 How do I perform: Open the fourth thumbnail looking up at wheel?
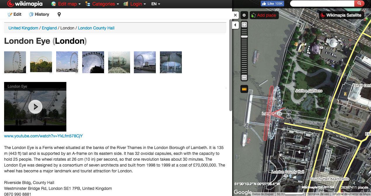[93, 62]
